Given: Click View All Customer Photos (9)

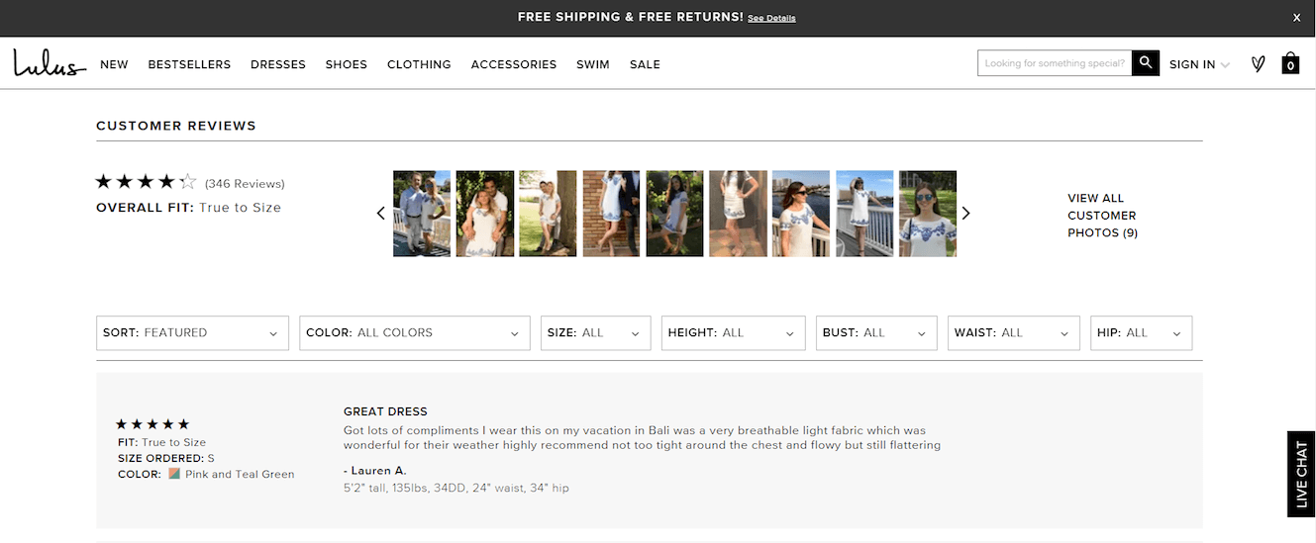Looking at the screenshot, I should [x=1102, y=216].
